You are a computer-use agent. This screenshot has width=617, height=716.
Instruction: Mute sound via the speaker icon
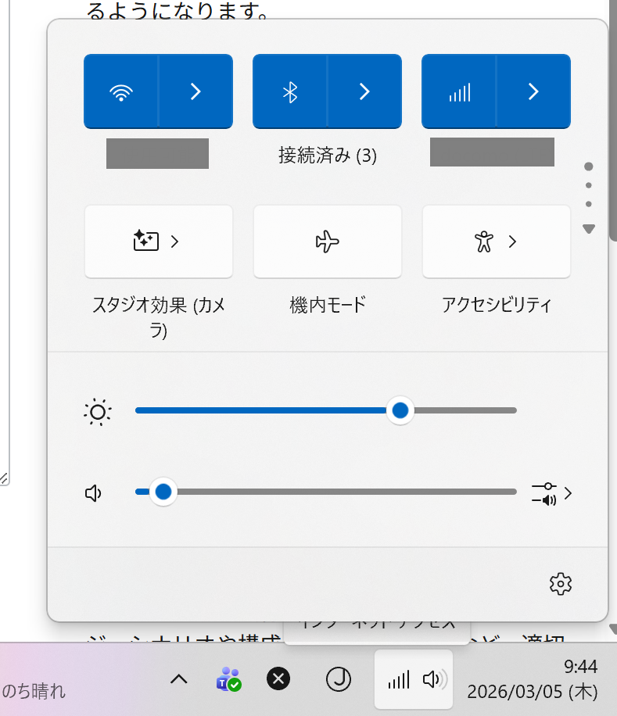pos(94,493)
